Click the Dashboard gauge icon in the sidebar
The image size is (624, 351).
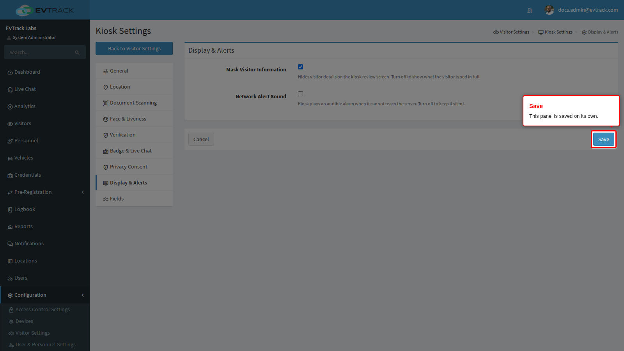point(10,73)
